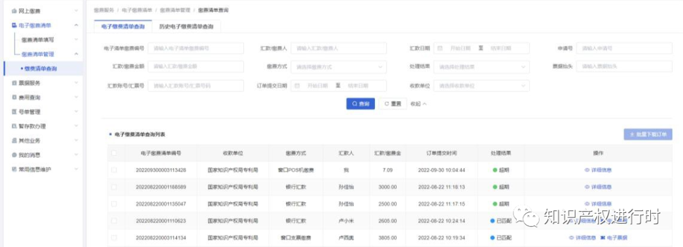Screen dimensions: 683x247
Task: Click the 网上缴费 sidebar icon
Action: point(15,11)
